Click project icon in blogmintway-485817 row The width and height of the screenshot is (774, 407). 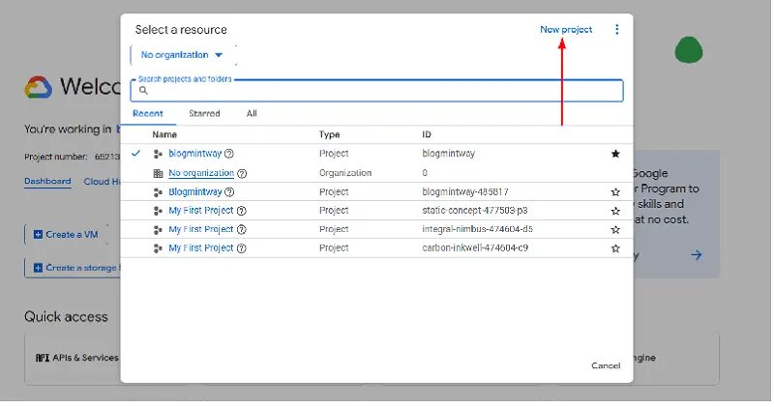[x=158, y=192]
